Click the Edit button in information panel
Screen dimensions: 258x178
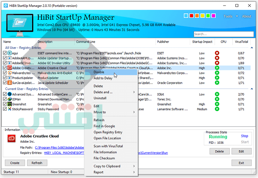pyautogui.click(x=241, y=152)
